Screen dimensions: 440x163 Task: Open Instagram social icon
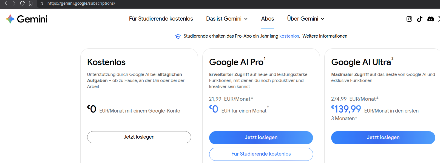[409, 19]
